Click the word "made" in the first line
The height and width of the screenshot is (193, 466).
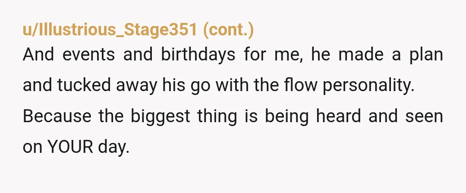click(x=361, y=55)
